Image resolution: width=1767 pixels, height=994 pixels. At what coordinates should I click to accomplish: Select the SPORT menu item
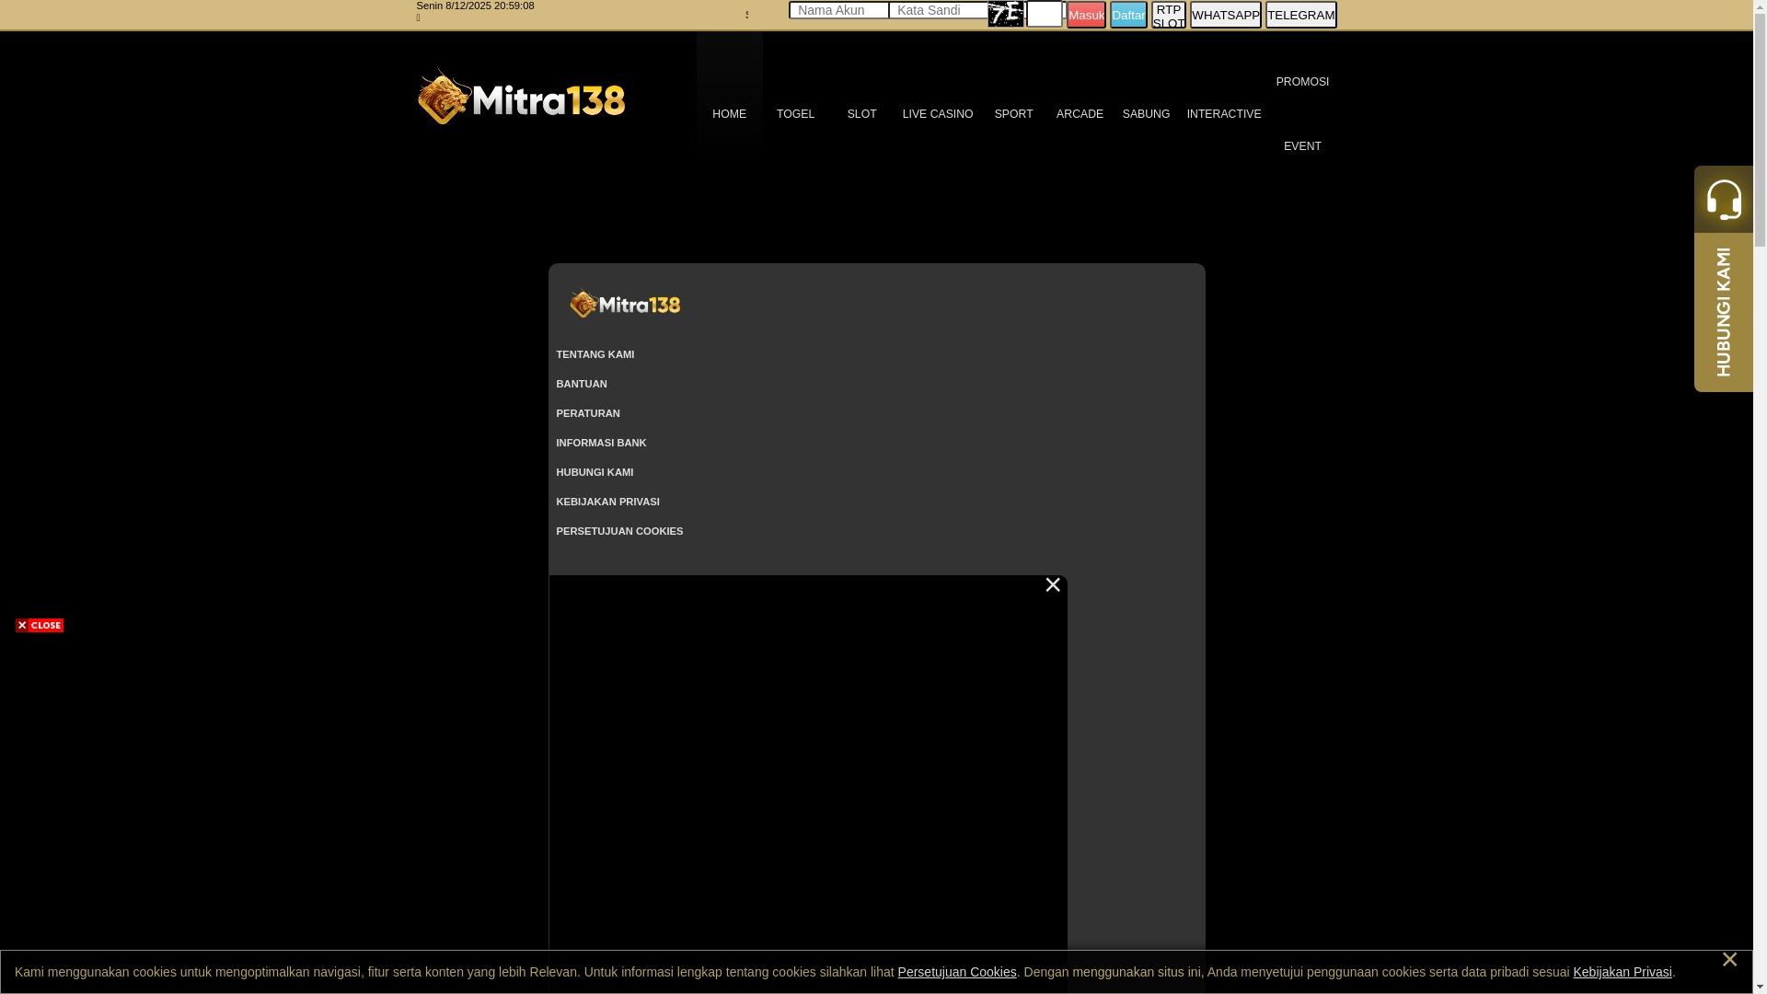tap(1013, 114)
